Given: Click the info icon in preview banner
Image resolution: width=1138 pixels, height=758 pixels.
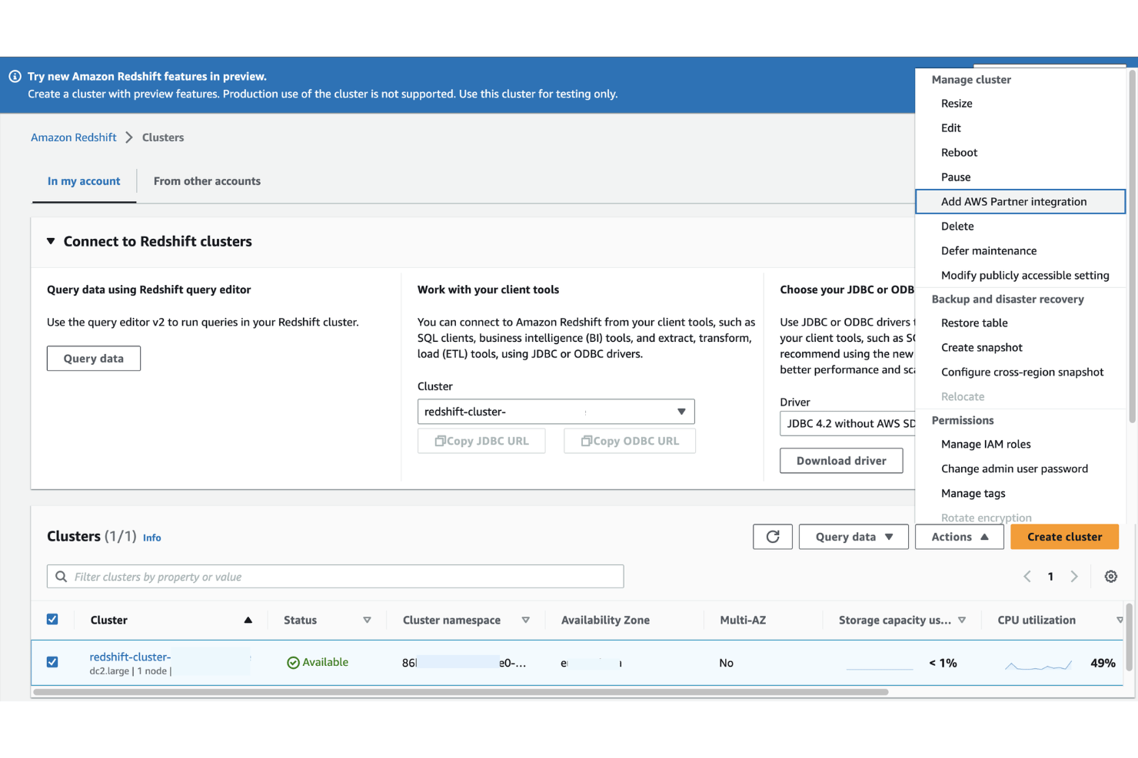Looking at the screenshot, I should pyautogui.click(x=15, y=77).
